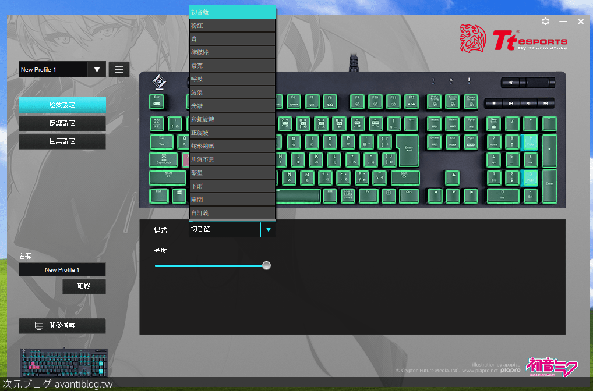
Task: Click the Esc key on keyboard image
Action: point(157,102)
